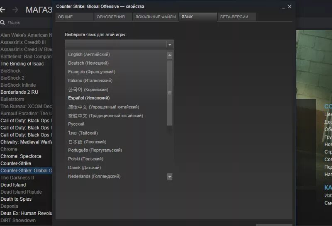Open the ОБЩИЕ tab
The height and width of the screenshot is (226, 332).
[x=74, y=17]
